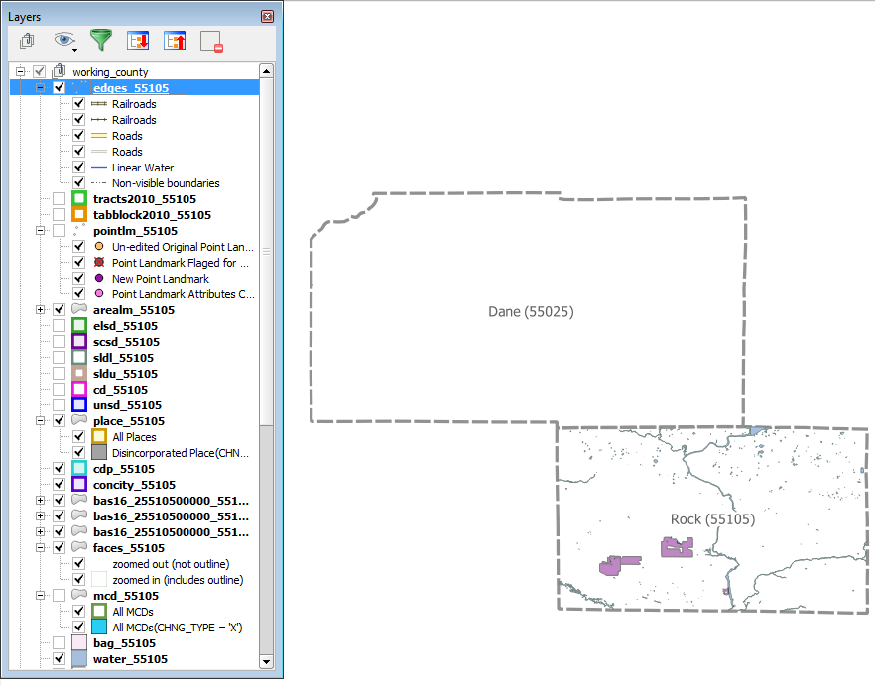This screenshot has height=686, width=875.
Task: Click the layers list scroll down arrow
Action: click(266, 661)
